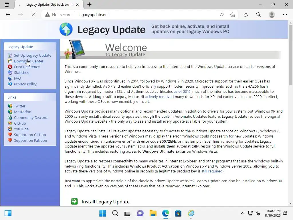This screenshot has height=220, width=293.
Task: Open the tab actions menu button
Action: point(7,5)
